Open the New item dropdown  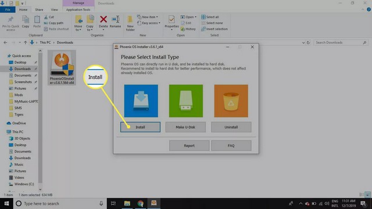click(x=148, y=17)
